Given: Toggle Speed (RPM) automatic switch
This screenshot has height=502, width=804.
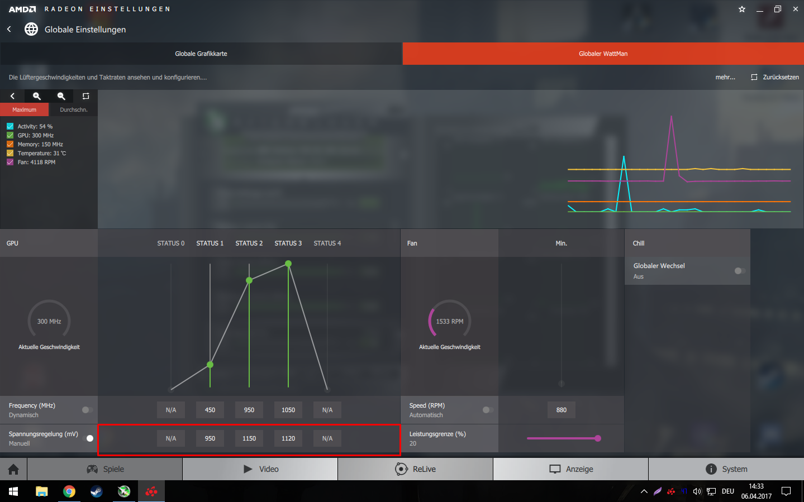Looking at the screenshot, I should coord(488,410).
